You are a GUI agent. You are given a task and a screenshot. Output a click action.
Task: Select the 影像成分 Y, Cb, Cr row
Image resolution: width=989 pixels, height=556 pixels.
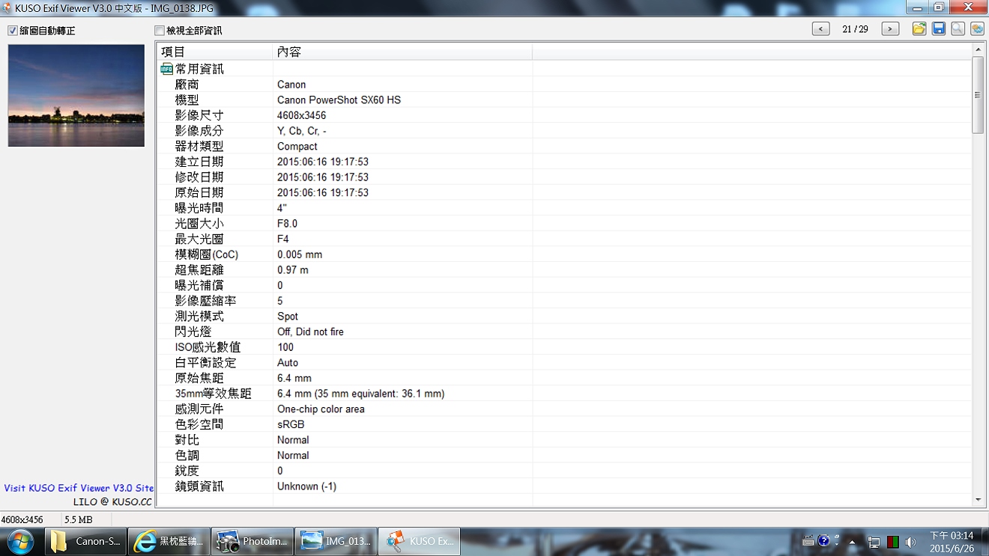(x=564, y=131)
